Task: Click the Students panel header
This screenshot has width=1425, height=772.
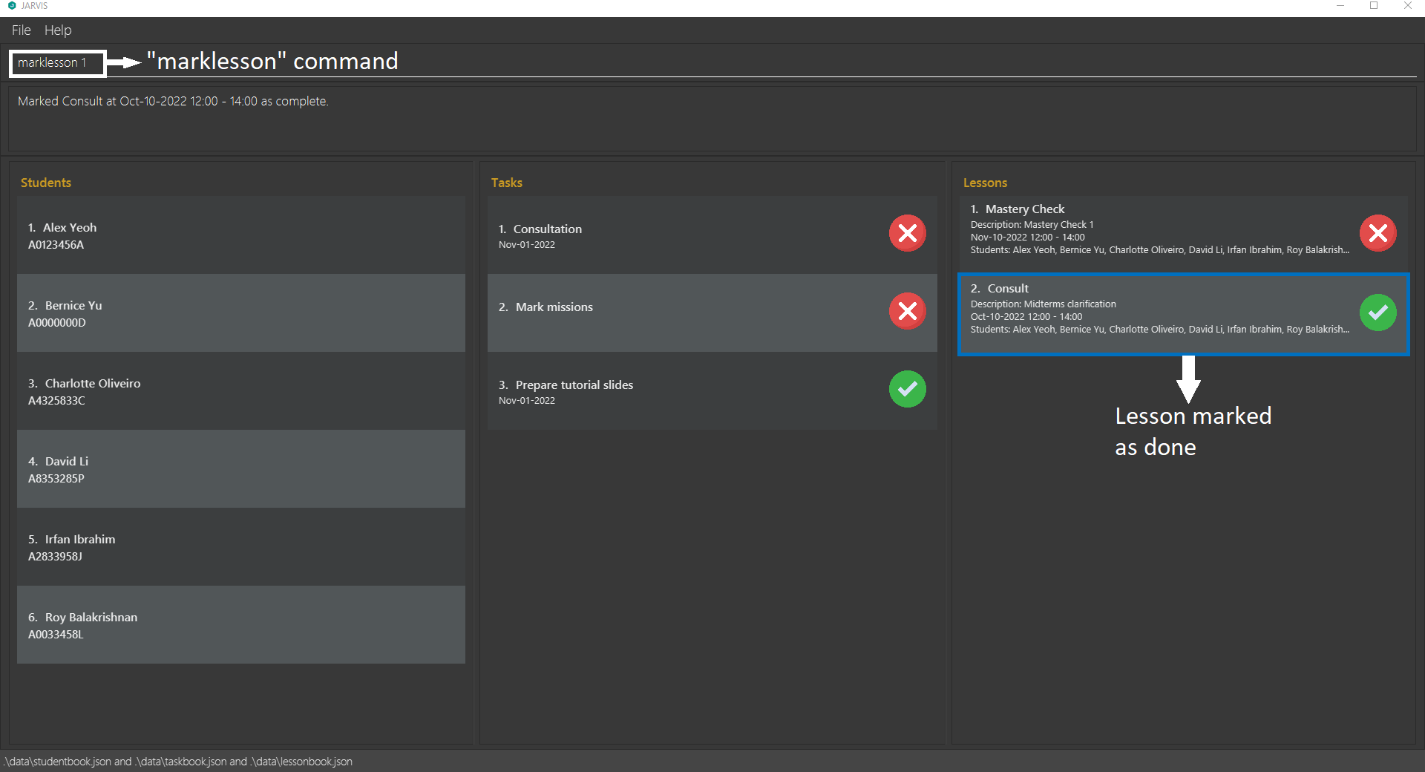Action: tap(46, 183)
